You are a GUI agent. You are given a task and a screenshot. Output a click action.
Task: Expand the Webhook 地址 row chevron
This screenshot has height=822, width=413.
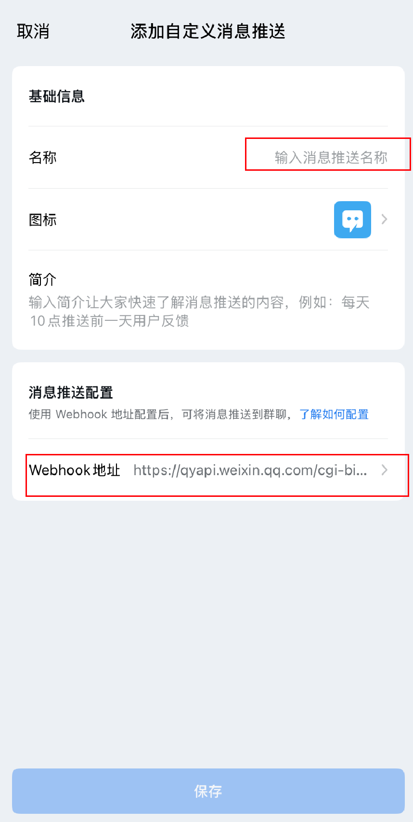pyautogui.click(x=384, y=470)
